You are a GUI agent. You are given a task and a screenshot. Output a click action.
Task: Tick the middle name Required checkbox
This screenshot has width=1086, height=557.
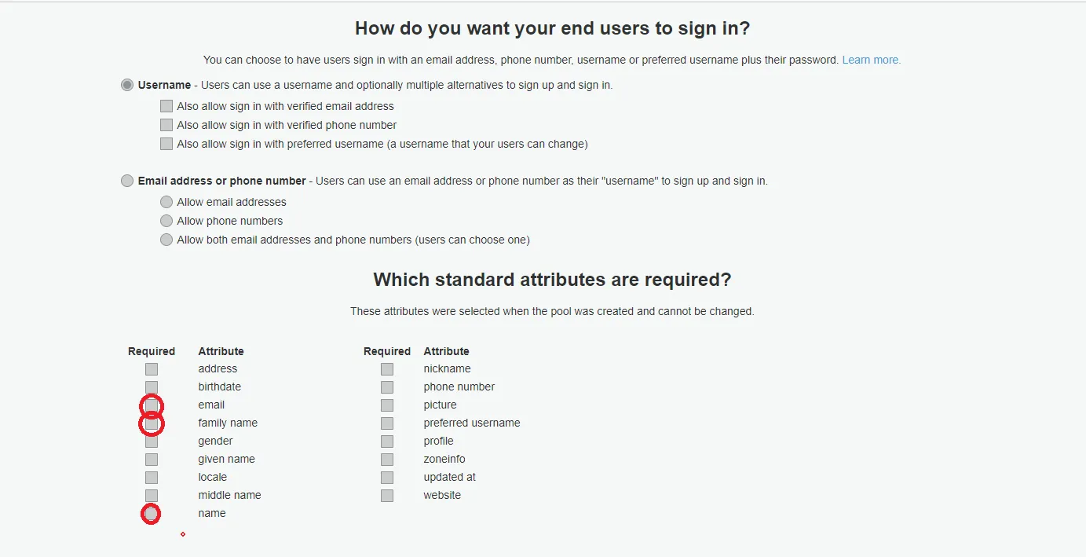(x=152, y=496)
